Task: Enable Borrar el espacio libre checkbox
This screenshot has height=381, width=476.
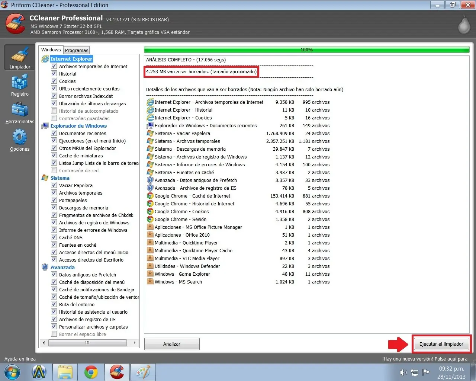Action: coord(54,334)
